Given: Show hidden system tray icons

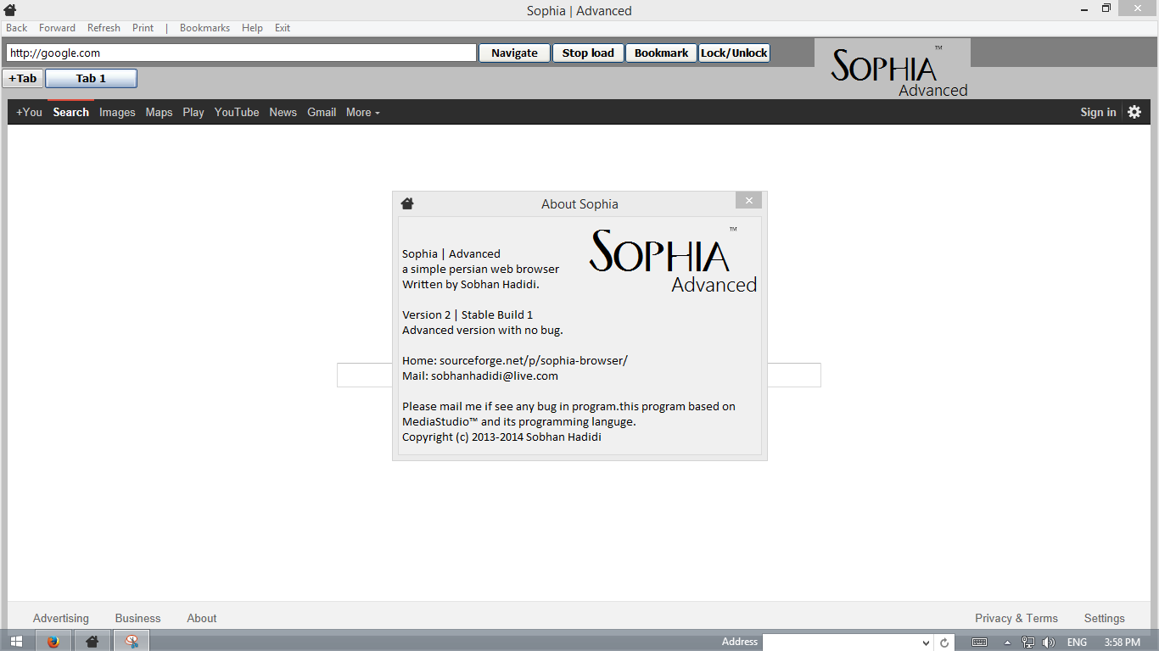Looking at the screenshot, I should coord(1010,642).
